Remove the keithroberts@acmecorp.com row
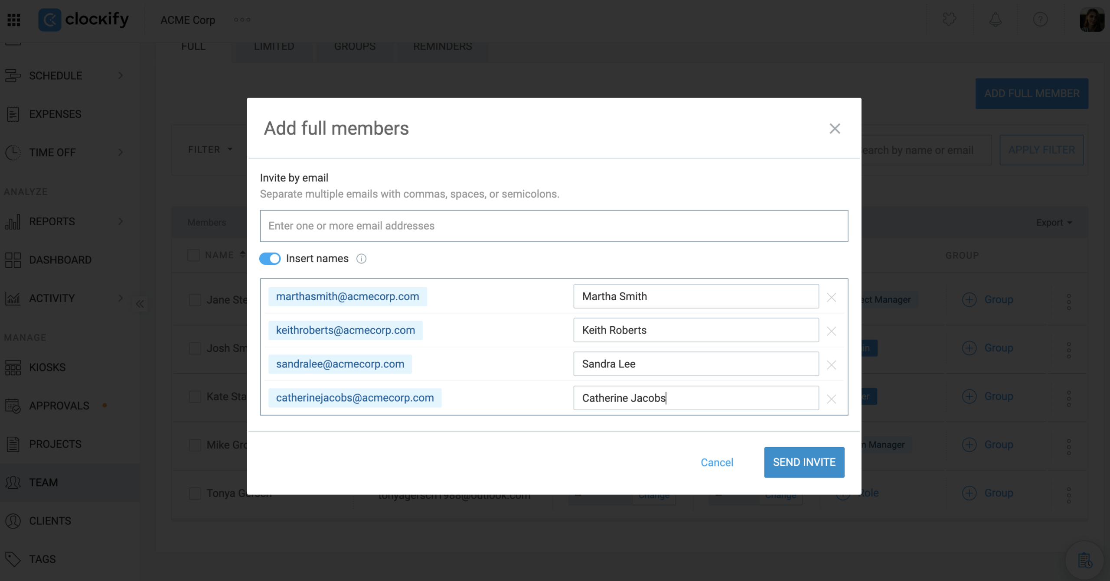The width and height of the screenshot is (1110, 581). (x=831, y=331)
